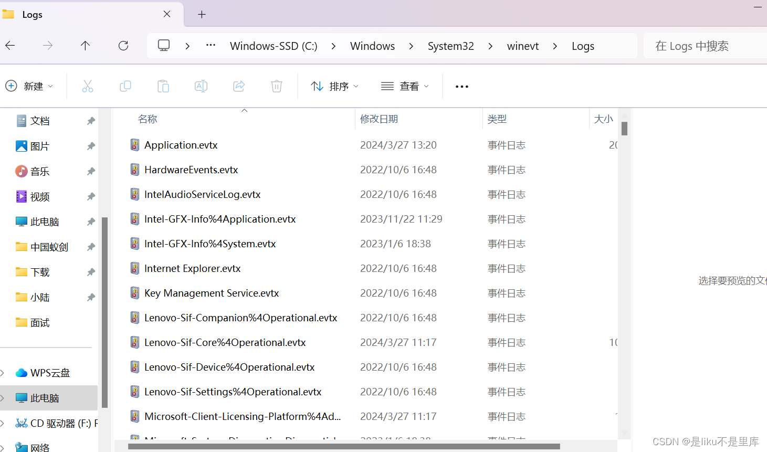Sort by the 大小 column header
The width and height of the screenshot is (767, 452).
(604, 119)
